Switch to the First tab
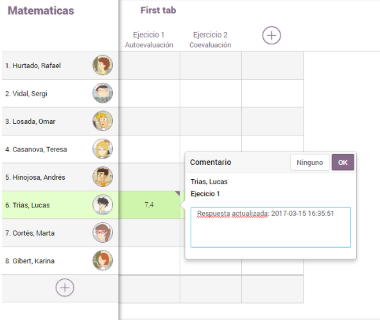Viewport: 380px width, 321px height. tap(159, 10)
